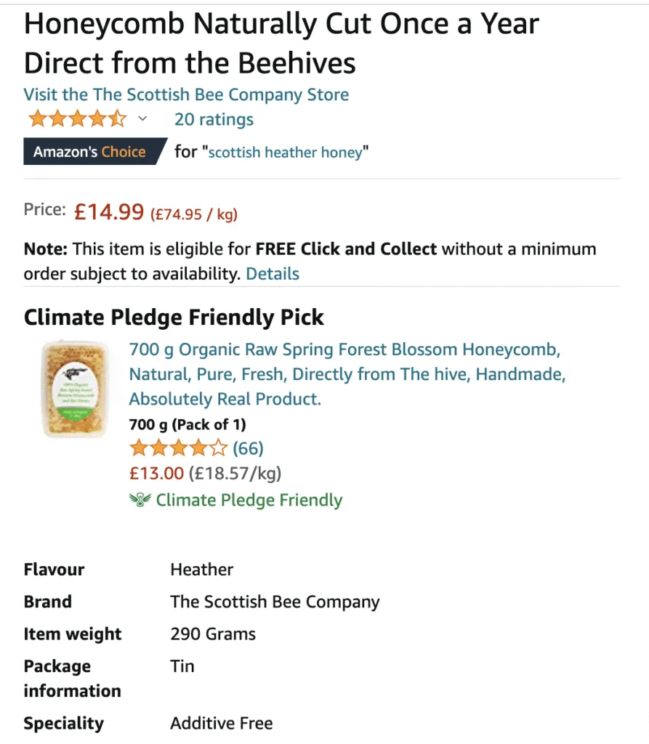Open the green Climate Pledge Friendly text link
649x744 pixels.
click(x=249, y=500)
